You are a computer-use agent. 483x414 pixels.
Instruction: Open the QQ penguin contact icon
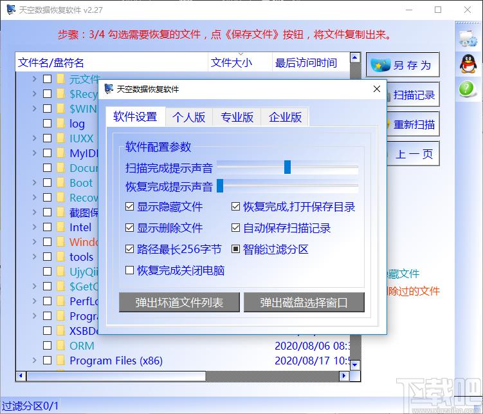pyautogui.click(x=468, y=64)
